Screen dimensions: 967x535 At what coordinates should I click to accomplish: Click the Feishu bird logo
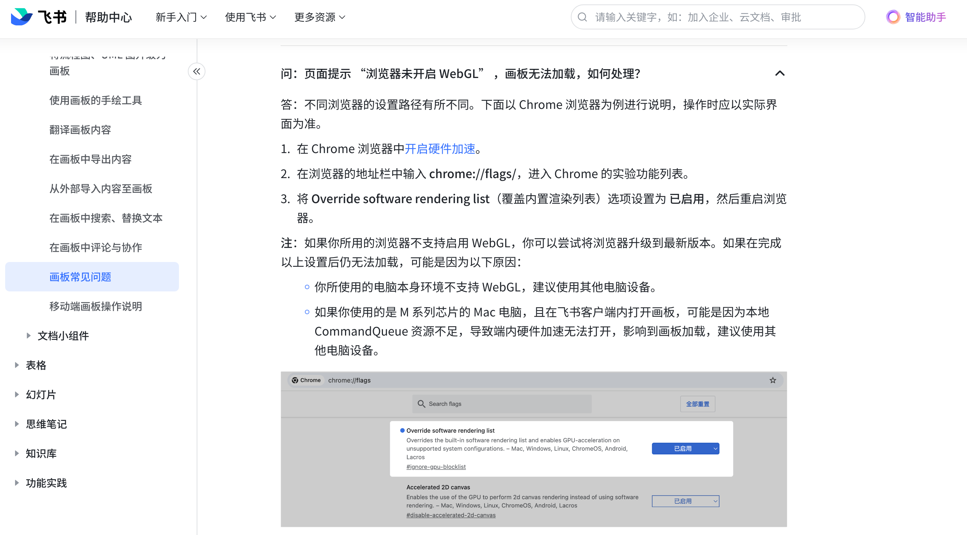[21, 17]
